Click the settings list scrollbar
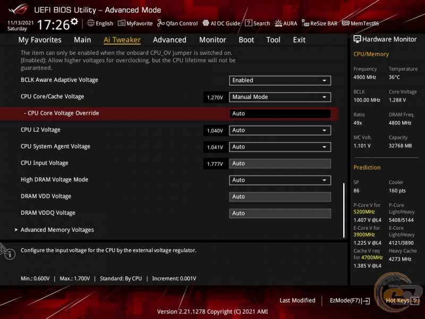Viewport: 425px width, 319px height. pos(344,210)
